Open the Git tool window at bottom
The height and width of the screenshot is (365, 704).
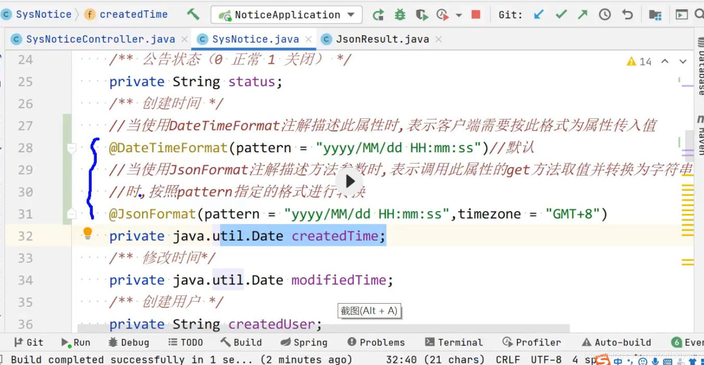(29, 342)
